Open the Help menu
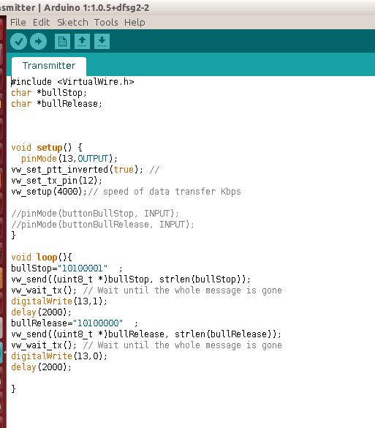The width and height of the screenshot is (375, 428). click(x=135, y=23)
